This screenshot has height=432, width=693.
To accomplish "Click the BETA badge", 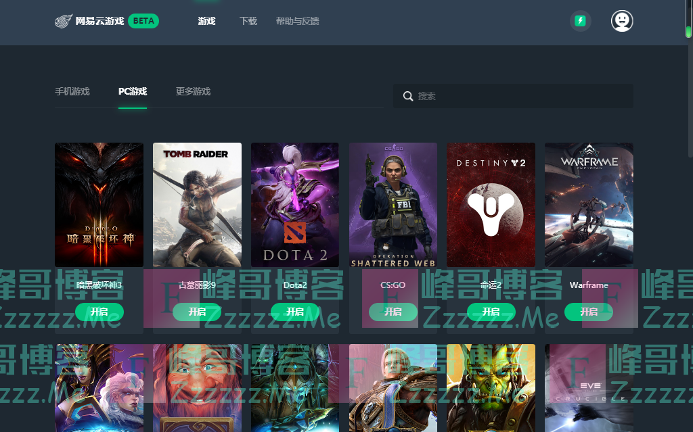I will [x=143, y=21].
